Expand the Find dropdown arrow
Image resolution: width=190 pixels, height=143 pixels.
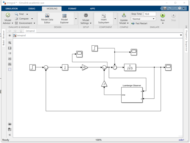(x=27, y=14)
